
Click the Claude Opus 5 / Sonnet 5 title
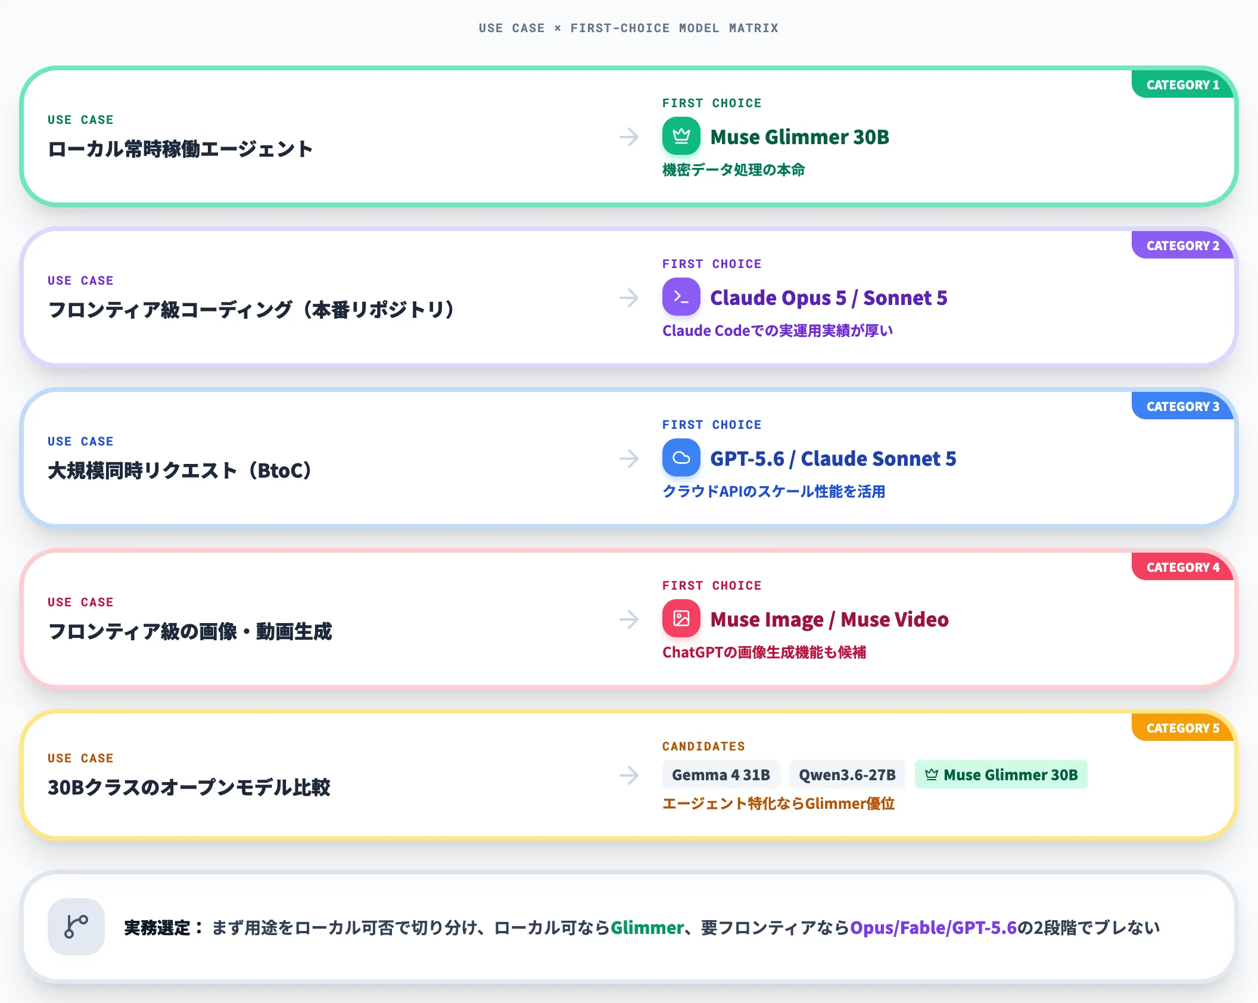[829, 298]
